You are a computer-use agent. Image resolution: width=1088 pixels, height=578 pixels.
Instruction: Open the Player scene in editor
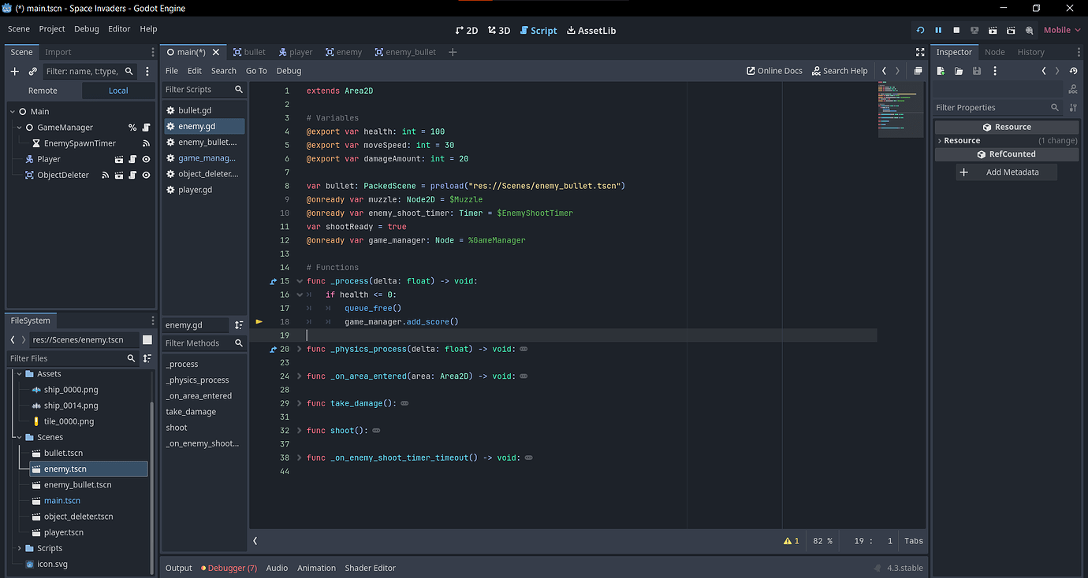(x=119, y=159)
